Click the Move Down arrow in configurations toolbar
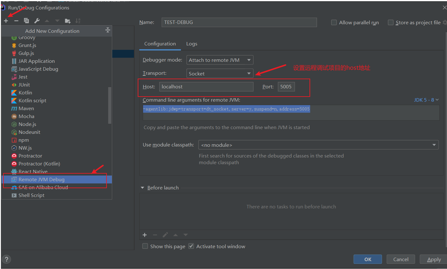The image size is (447, 269). (57, 21)
